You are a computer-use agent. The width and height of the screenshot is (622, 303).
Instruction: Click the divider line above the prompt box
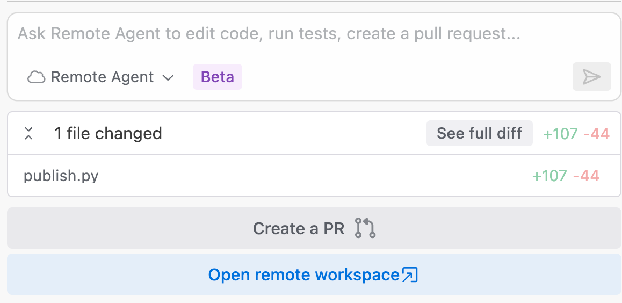click(311, 2)
